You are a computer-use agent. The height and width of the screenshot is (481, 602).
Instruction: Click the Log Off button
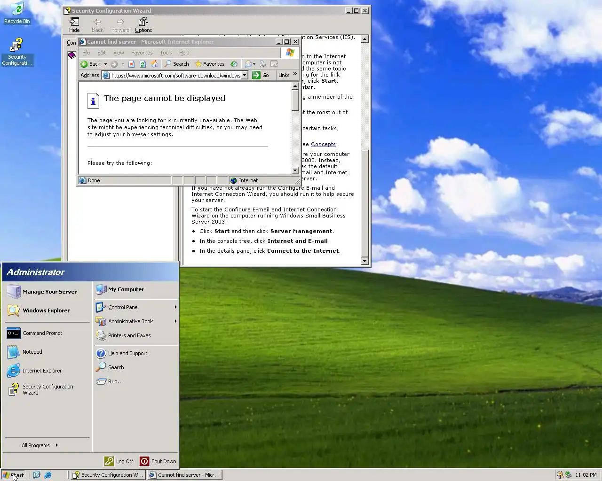click(x=119, y=461)
